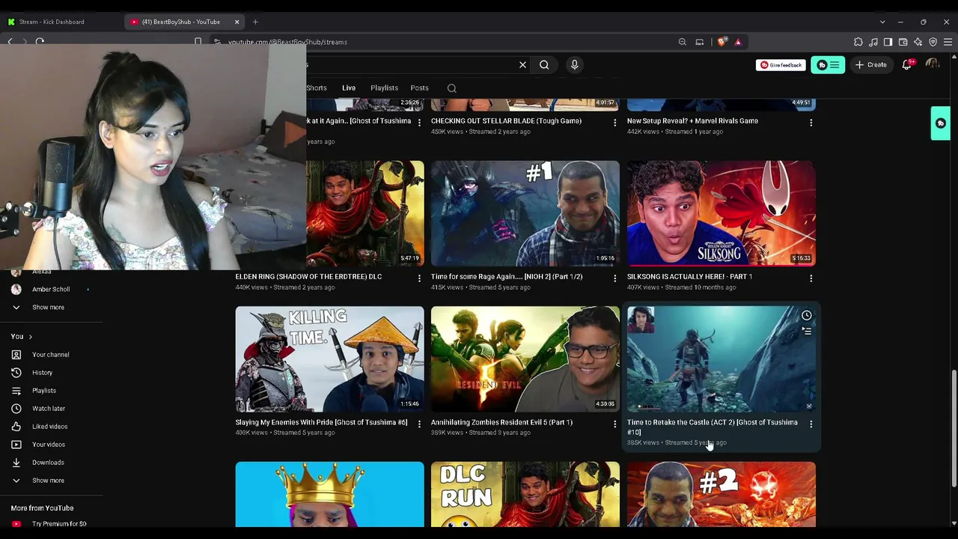The height and width of the screenshot is (539, 958).
Task: Close the BeastBoyShub YouTube browser tab
Action: pyautogui.click(x=237, y=22)
